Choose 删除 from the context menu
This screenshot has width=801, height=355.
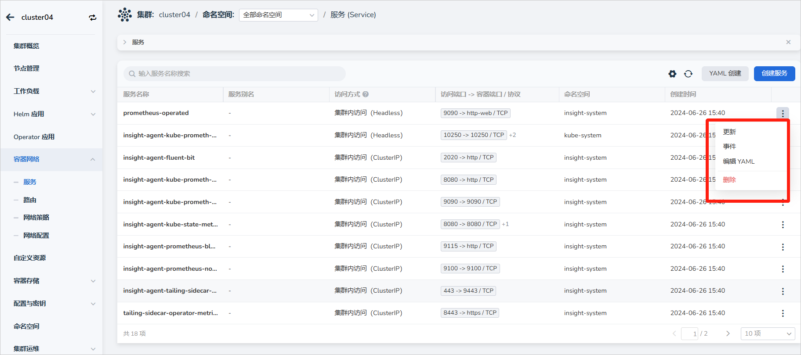click(729, 180)
